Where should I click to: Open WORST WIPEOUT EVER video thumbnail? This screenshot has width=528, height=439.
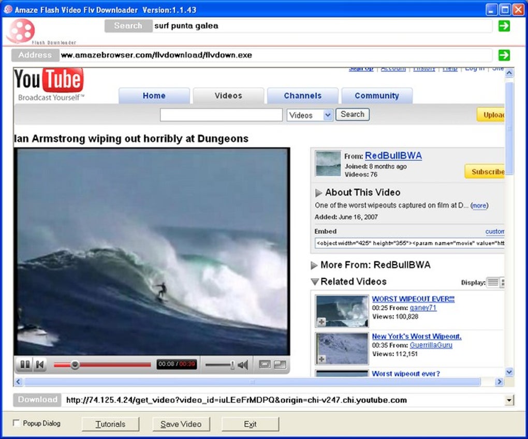coord(342,311)
